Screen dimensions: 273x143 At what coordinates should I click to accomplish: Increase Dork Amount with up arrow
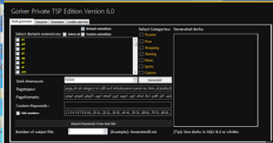tap(135, 78)
